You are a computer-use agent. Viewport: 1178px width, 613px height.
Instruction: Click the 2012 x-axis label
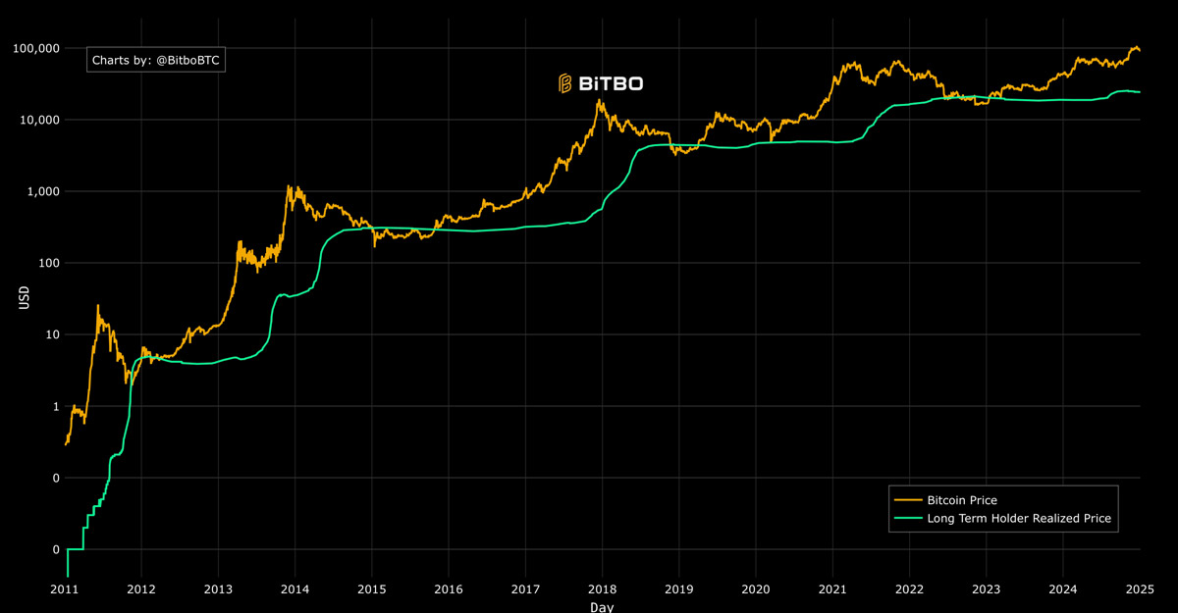[141, 589]
